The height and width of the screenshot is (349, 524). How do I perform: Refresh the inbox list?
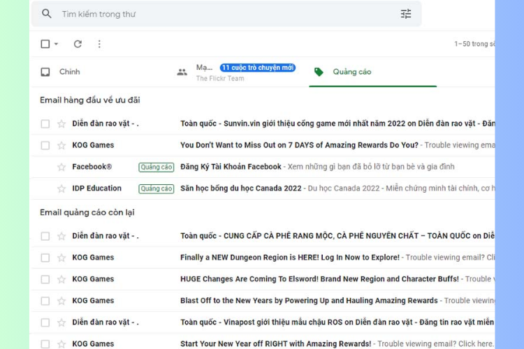(78, 44)
